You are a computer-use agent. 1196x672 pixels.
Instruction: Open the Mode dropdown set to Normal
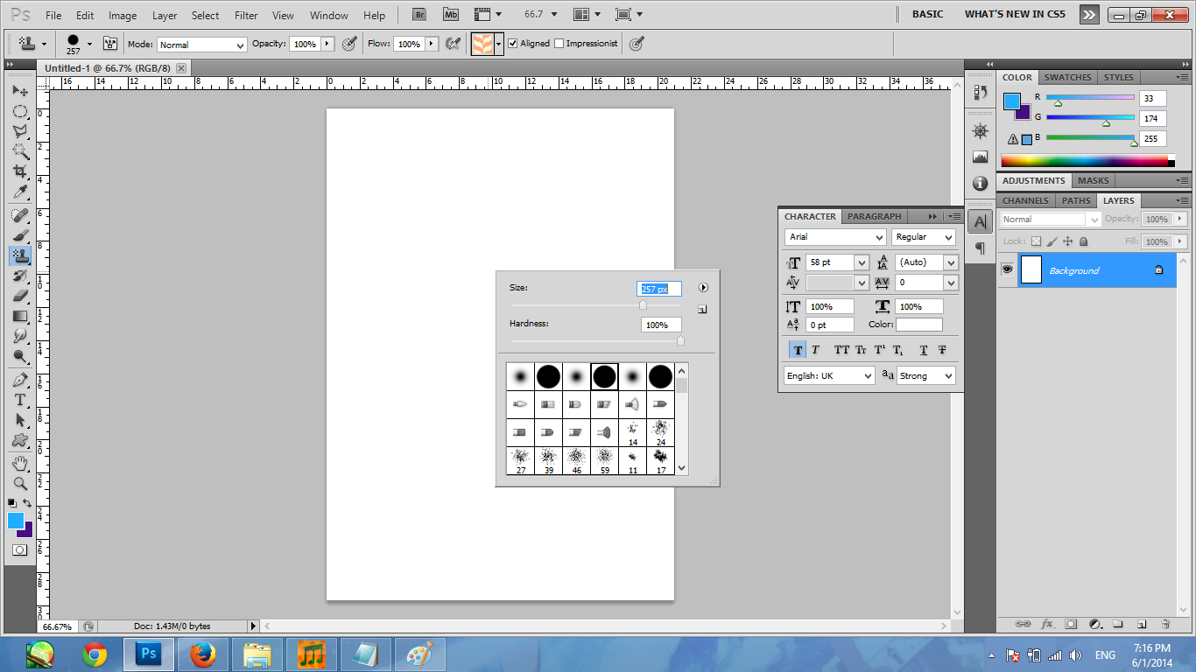click(x=202, y=45)
